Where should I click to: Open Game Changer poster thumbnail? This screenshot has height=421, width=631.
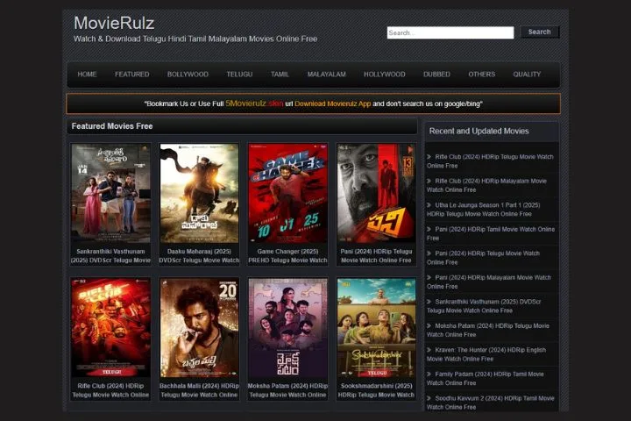click(x=287, y=193)
